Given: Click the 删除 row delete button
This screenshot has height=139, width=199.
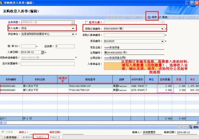Looking at the screenshot, I should click(194, 127).
